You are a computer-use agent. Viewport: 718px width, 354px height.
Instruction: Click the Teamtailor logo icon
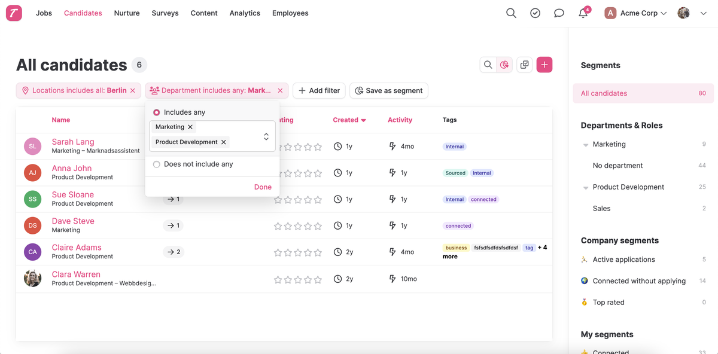(14, 13)
